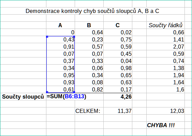Click the title Demonstrace kontroly chyb cell
Image resolution: width=192 pixels, height=136 pixels.
(92, 11)
